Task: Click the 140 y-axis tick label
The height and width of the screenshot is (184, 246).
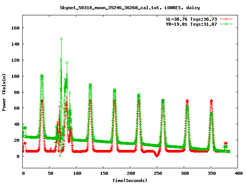Action: point(15,44)
